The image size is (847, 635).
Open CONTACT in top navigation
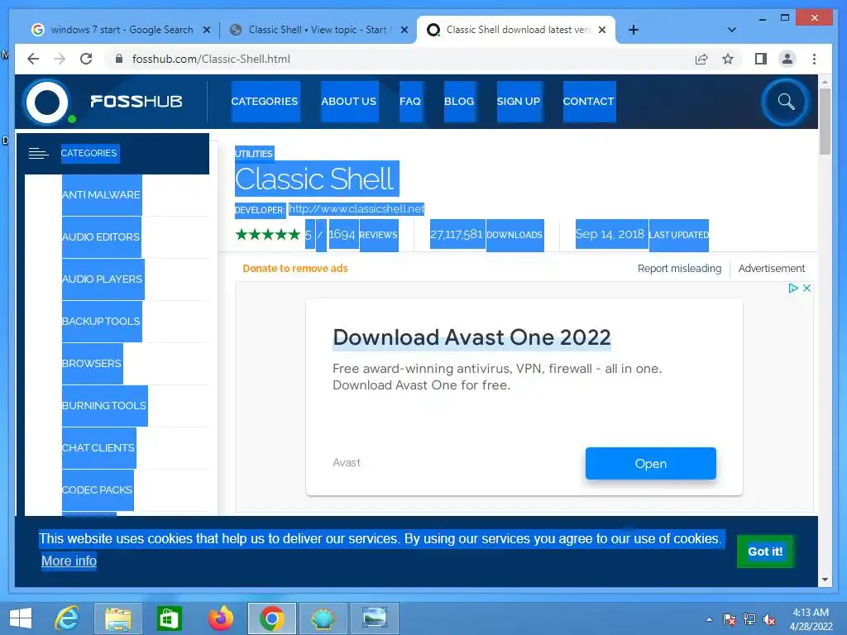pos(589,102)
